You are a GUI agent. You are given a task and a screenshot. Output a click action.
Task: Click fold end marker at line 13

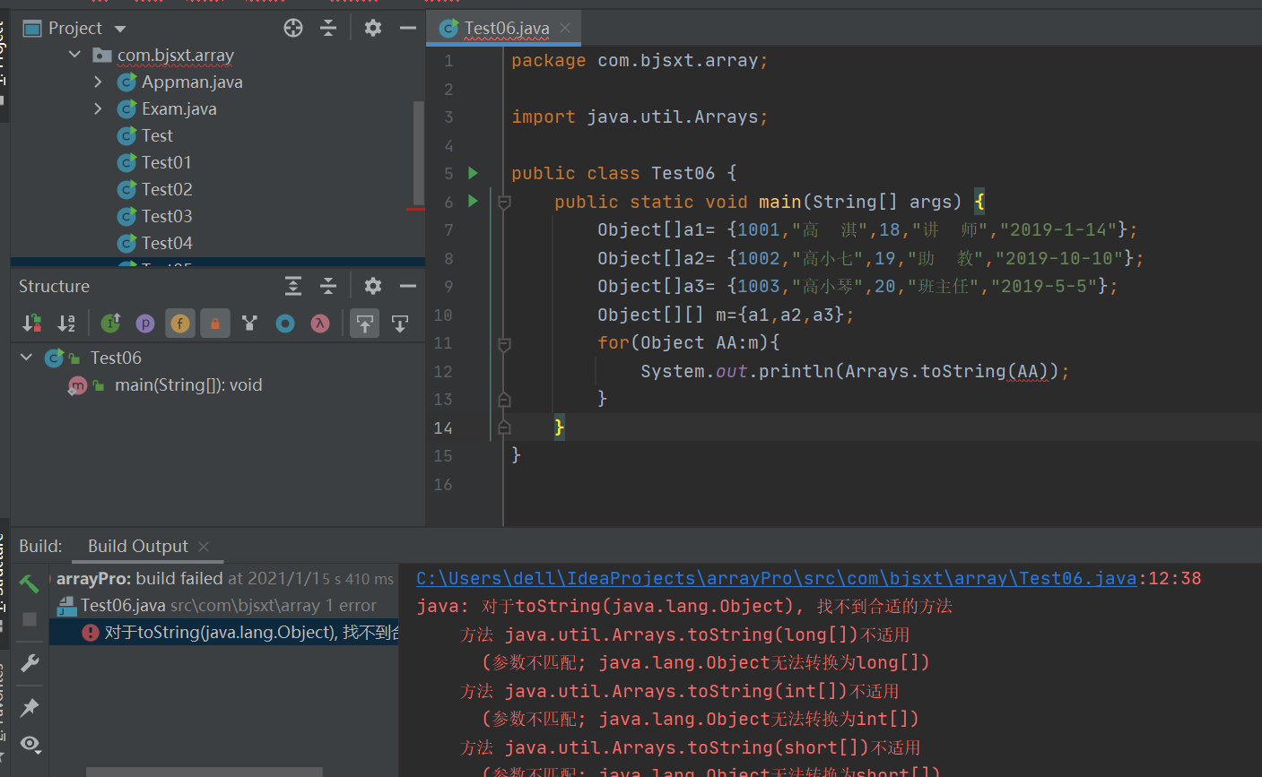[504, 400]
